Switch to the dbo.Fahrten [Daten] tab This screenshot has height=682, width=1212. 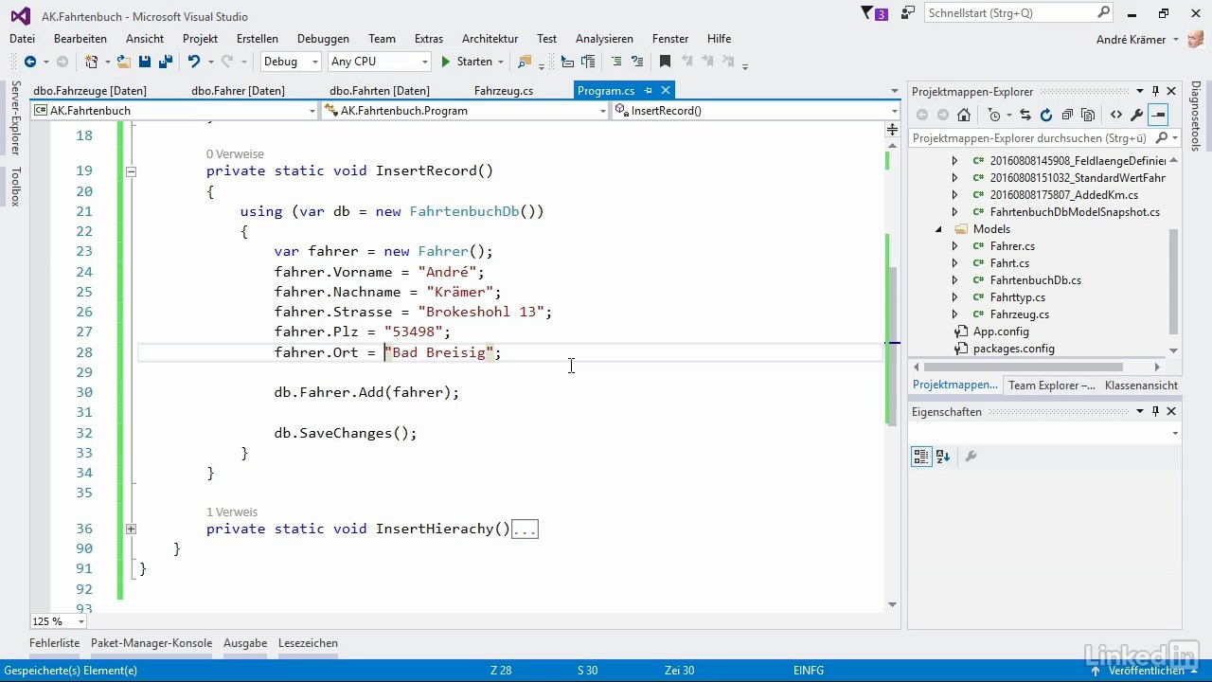tap(380, 91)
